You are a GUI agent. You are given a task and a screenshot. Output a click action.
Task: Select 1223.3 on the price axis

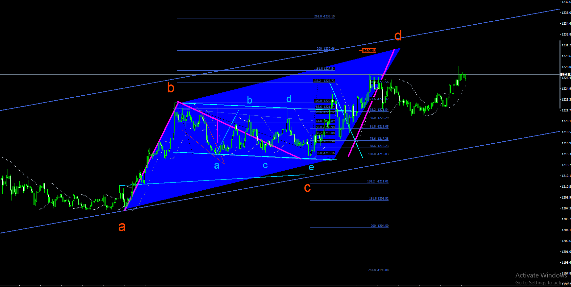pos(566,100)
